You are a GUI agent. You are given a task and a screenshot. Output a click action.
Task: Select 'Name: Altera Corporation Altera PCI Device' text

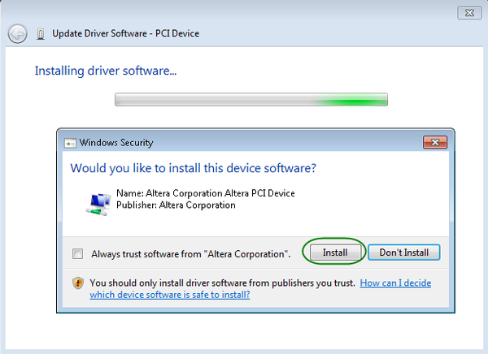coord(206,193)
